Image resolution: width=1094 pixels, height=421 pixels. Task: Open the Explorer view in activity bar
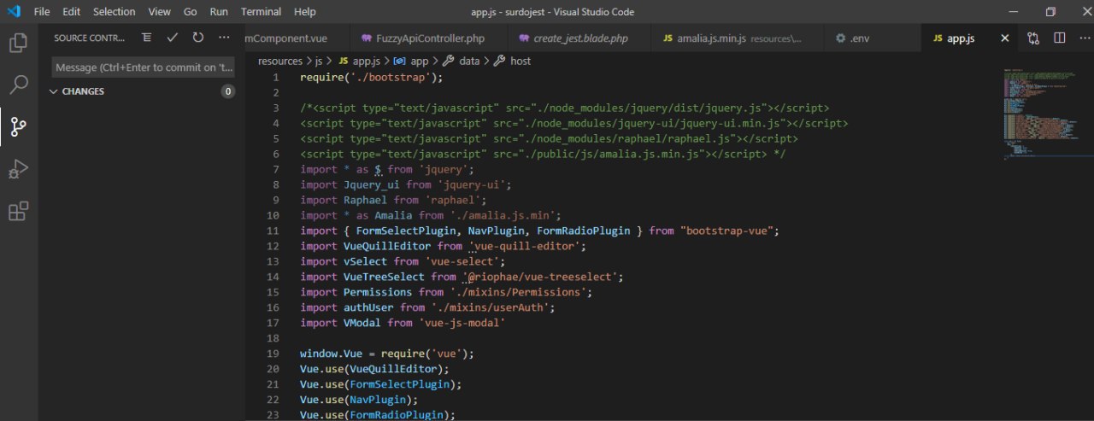coord(18,43)
